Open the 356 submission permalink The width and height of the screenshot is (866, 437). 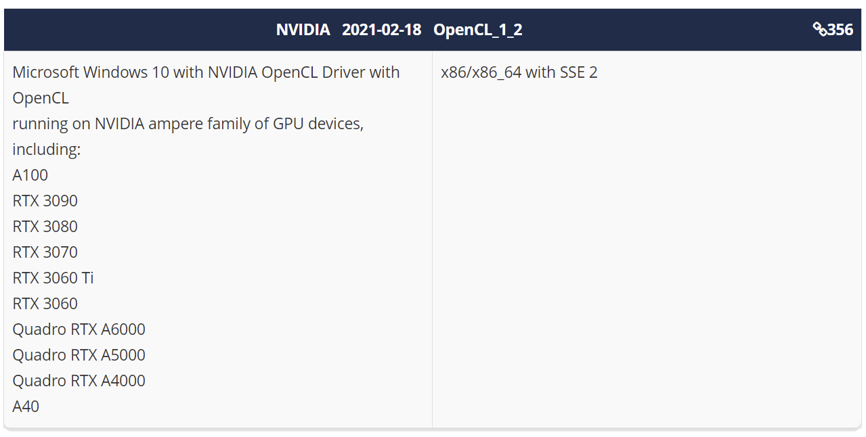coord(840,29)
